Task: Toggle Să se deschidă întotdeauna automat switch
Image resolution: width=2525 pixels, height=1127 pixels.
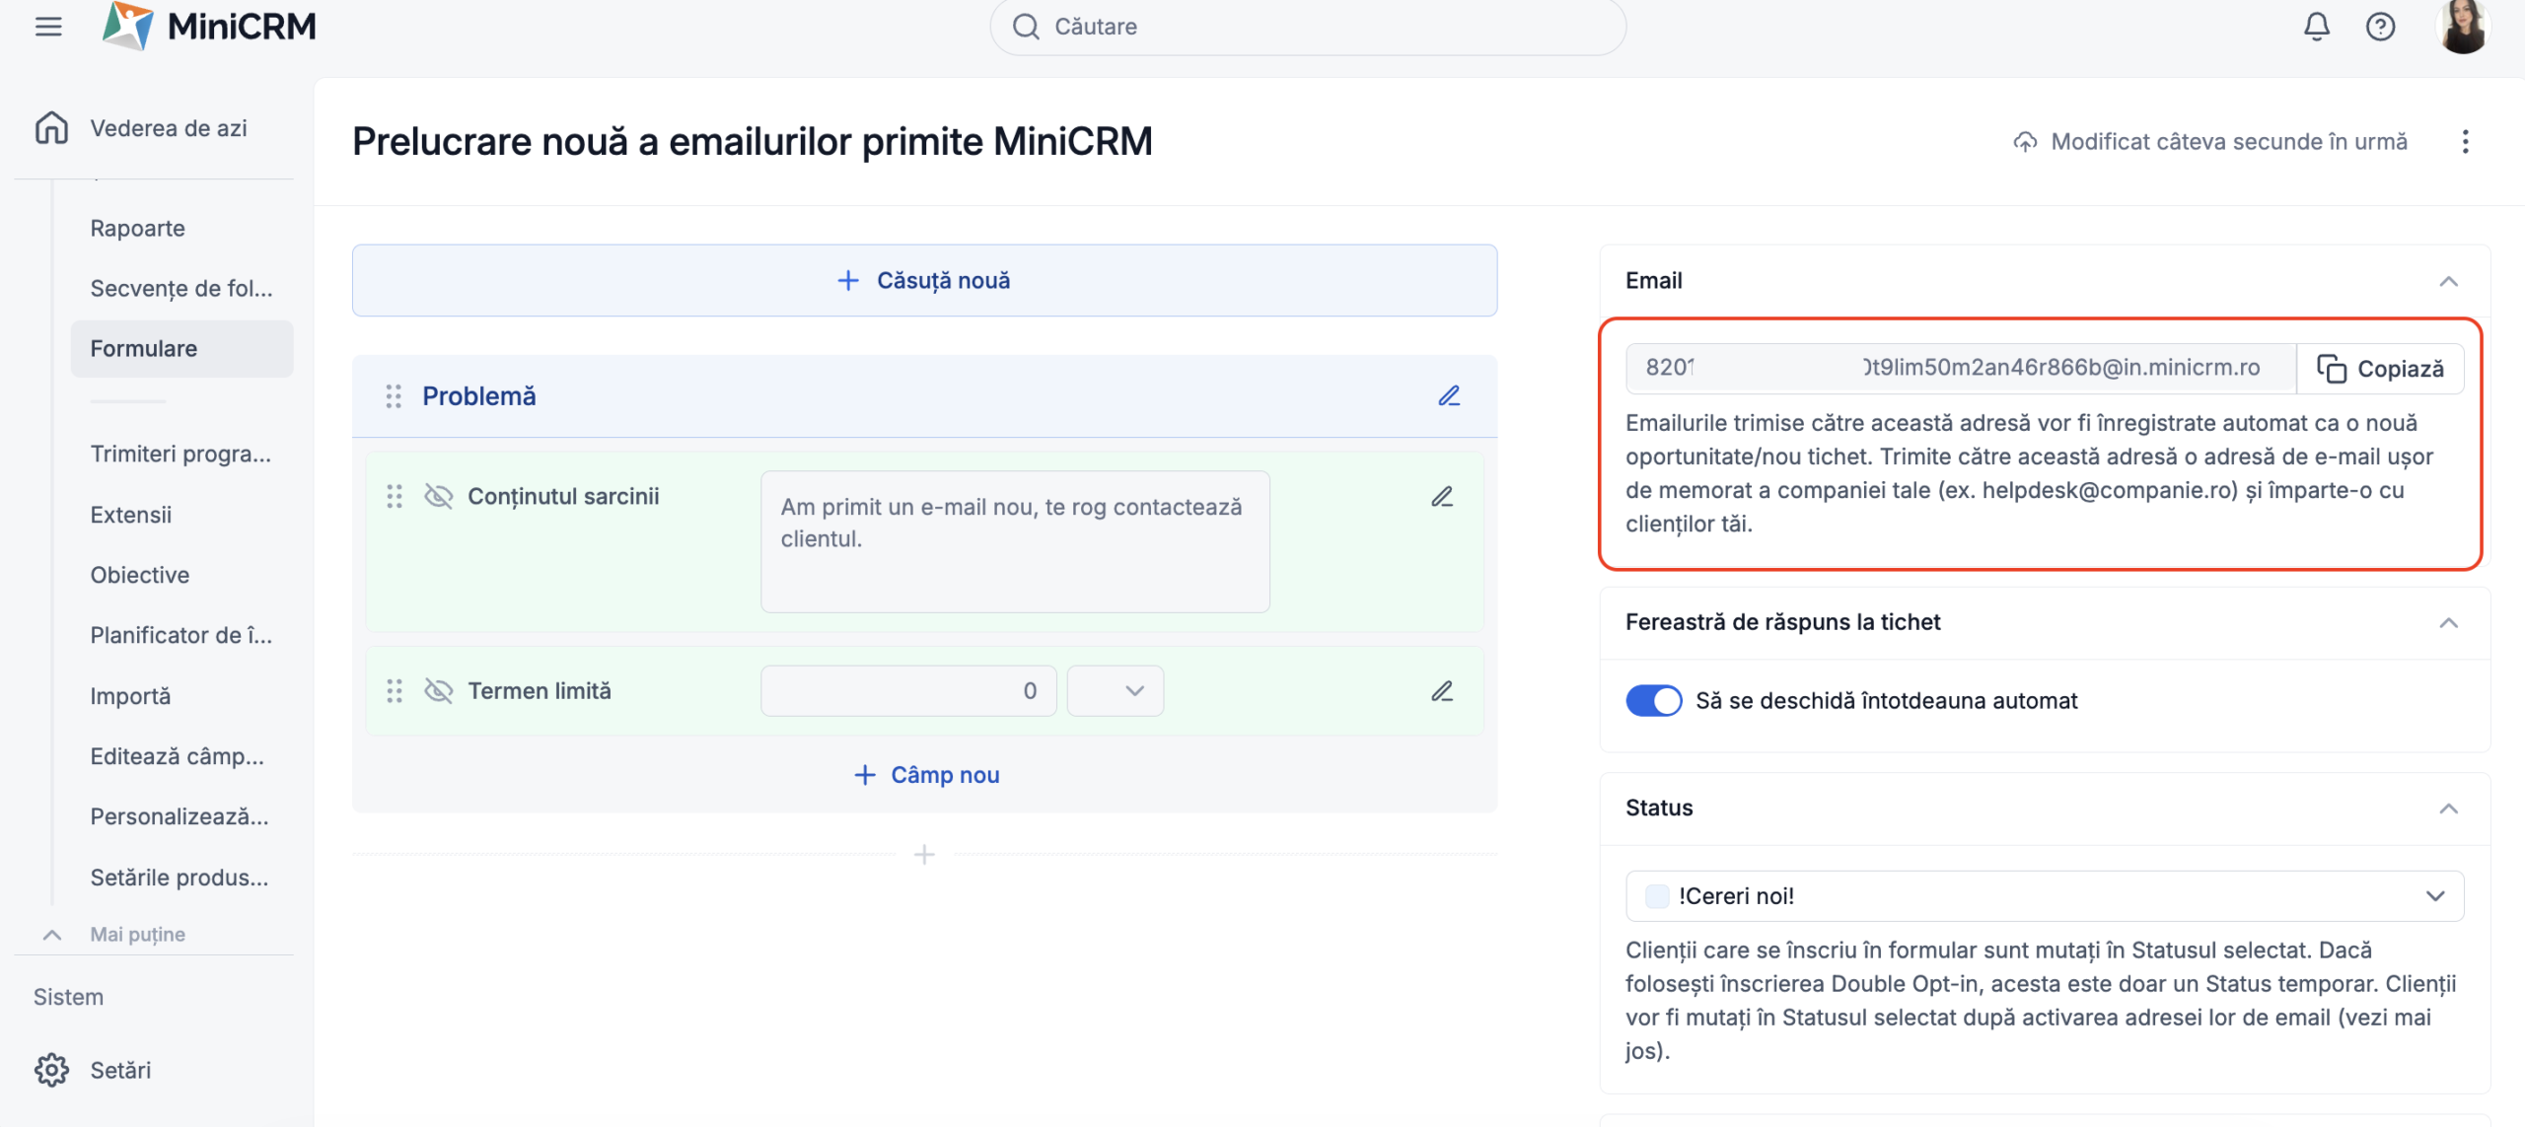Action: click(x=1653, y=701)
